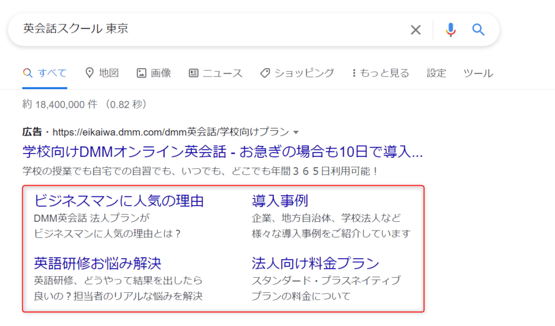The height and width of the screenshot is (326, 555).
Task: Click the text ビジネスマンに人気の理由とは？
Action: point(108,234)
